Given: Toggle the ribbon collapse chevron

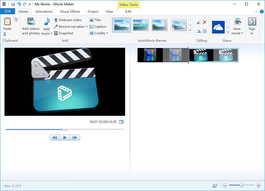Looking at the screenshot, I should tap(256, 11).
